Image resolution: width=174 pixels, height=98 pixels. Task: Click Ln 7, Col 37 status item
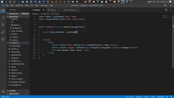129,97
